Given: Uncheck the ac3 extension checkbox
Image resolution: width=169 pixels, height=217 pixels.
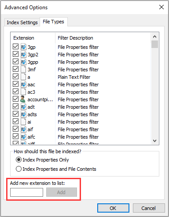Looking at the screenshot, I should 15,92.
